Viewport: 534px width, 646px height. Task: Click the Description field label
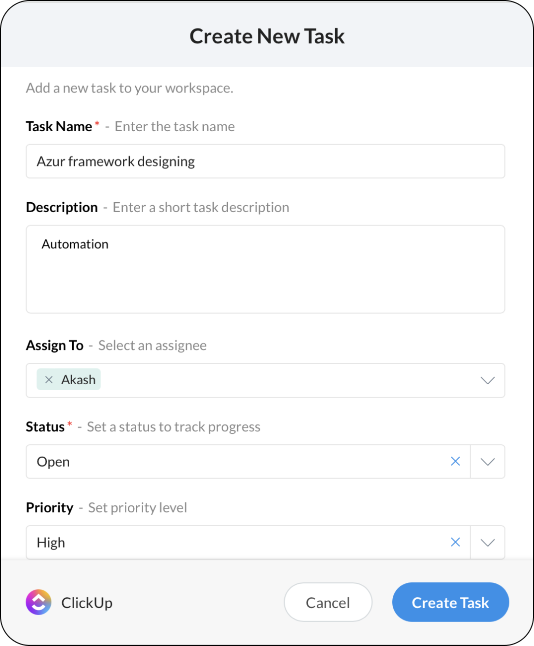coord(62,207)
